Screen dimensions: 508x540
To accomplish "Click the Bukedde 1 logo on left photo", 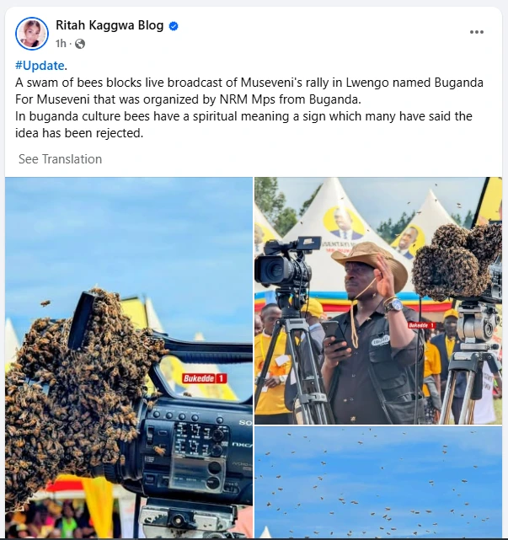I will click(204, 378).
